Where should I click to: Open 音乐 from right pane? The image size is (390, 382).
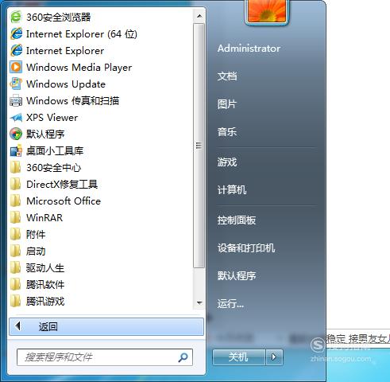tap(227, 132)
